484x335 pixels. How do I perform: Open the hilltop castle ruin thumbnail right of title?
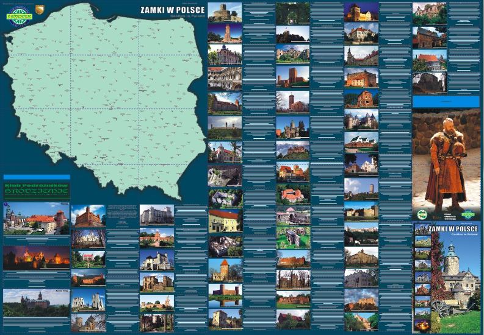tap(225, 12)
